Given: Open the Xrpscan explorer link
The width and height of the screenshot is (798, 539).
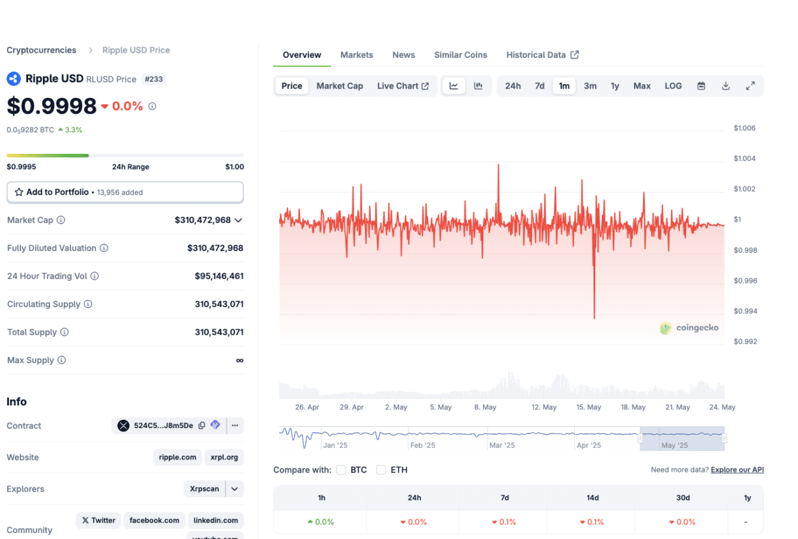Looking at the screenshot, I should click(x=205, y=489).
